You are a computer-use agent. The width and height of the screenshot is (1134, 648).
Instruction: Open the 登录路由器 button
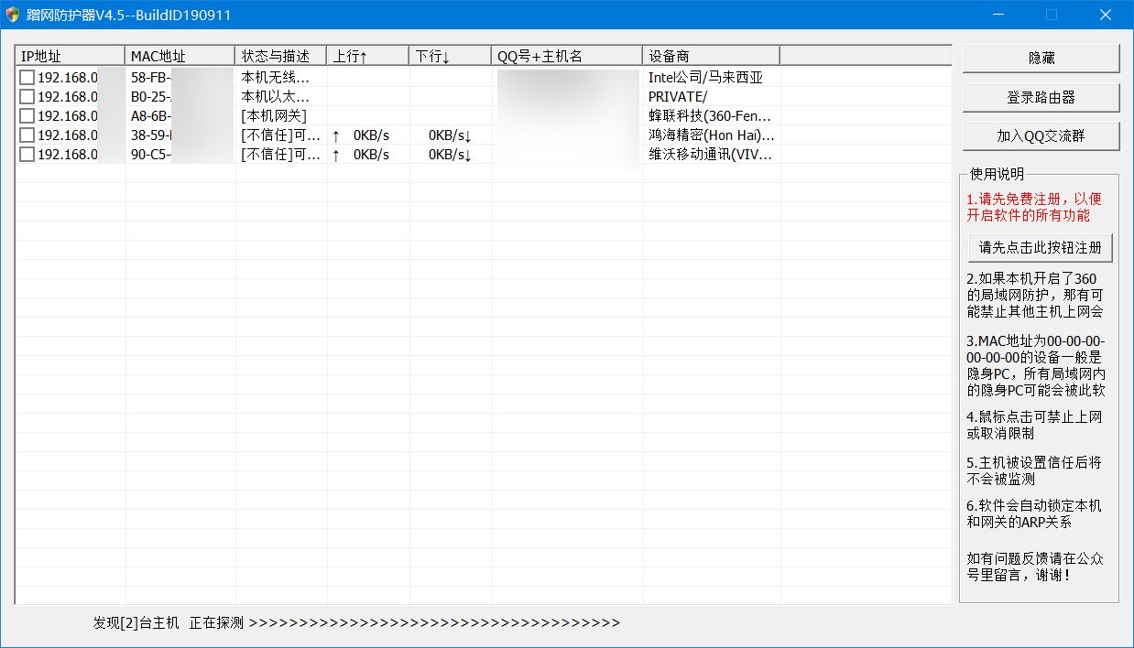pyautogui.click(x=1041, y=97)
